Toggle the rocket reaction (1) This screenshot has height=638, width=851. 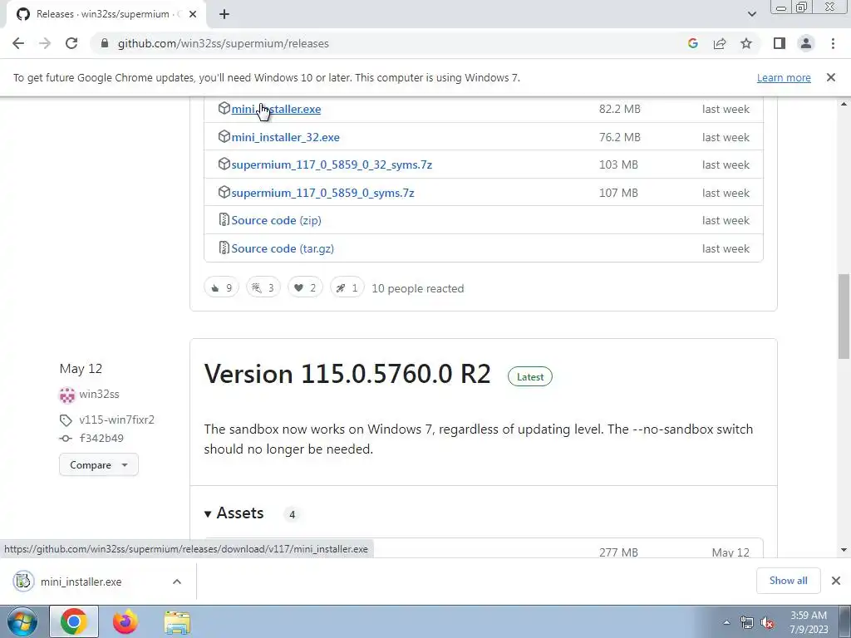[x=347, y=287]
